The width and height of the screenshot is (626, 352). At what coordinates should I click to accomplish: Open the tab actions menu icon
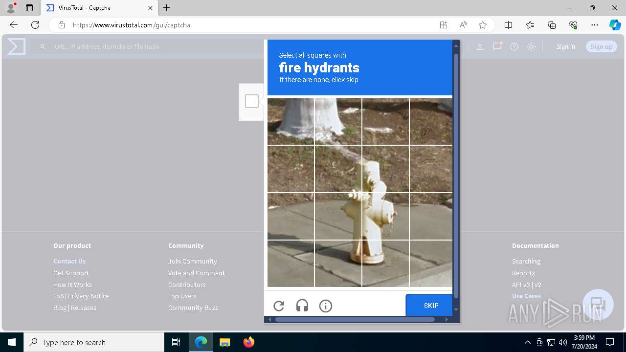click(x=29, y=8)
